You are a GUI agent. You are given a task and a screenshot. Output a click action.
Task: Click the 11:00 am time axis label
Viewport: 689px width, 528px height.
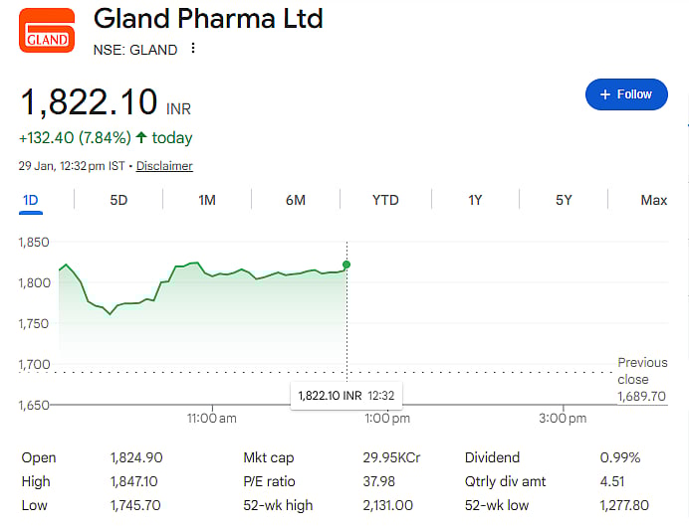click(x=211, y=419)
